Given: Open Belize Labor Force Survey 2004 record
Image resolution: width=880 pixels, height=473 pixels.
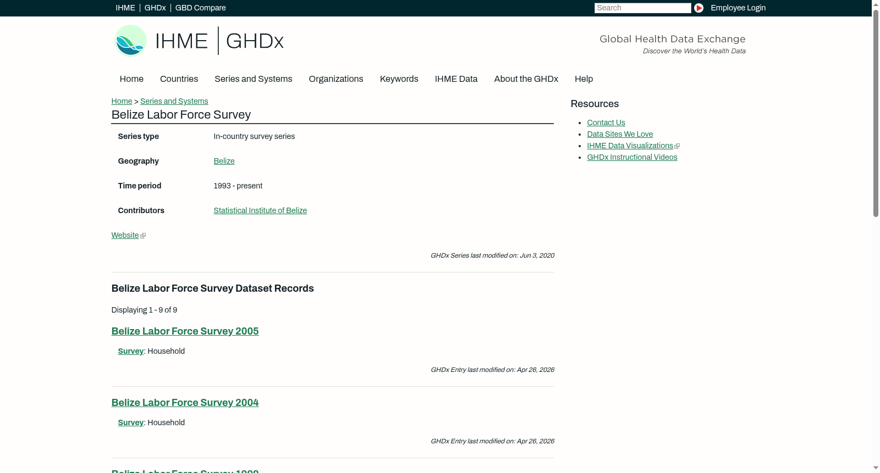Looking at the screenshot, I should (185, 403).
